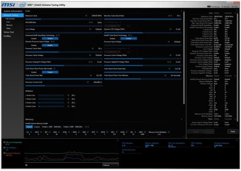Click info icon on the 4 Active Cores row
Image resolution: width=241 pixels, height=171 pixels.
coord(68,106)
